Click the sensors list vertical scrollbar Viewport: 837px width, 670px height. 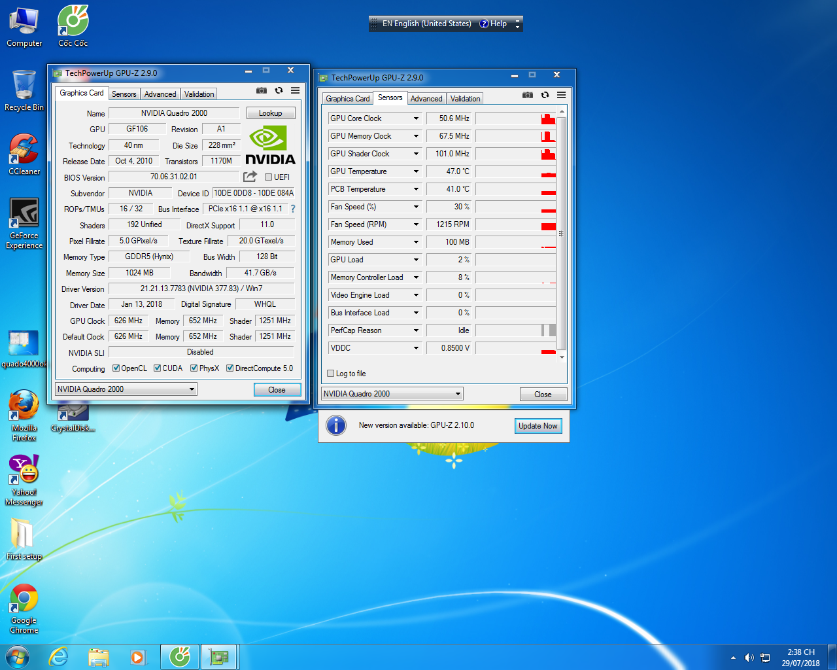click(562, 234)
